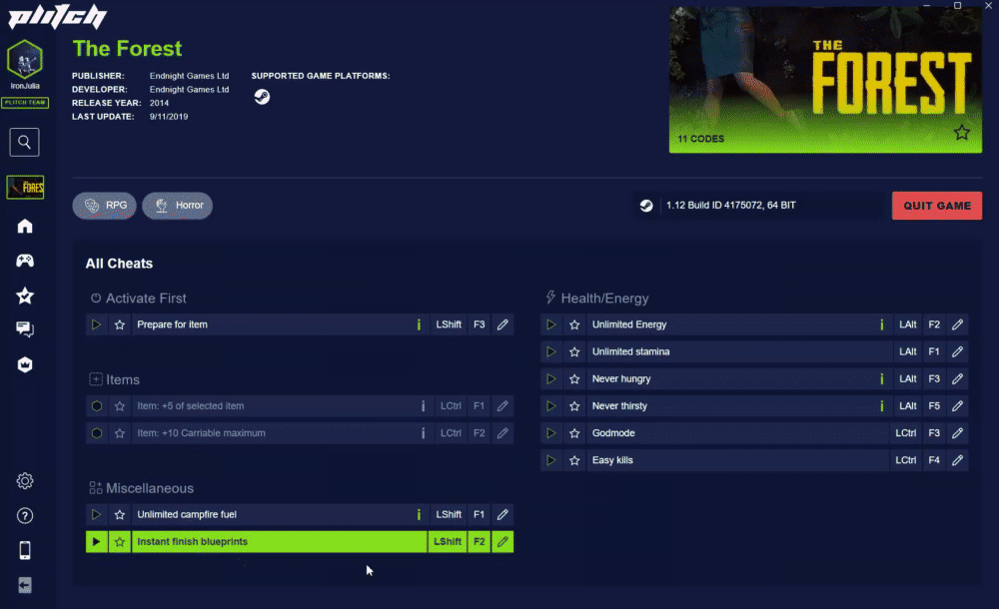This screenshot has height=609, width=999.
Task: Click the Miscellaneous section heading
Action: [150, 488]
